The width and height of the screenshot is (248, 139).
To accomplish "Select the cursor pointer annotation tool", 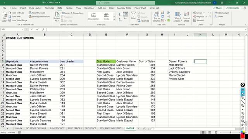I will coord(243,94).
